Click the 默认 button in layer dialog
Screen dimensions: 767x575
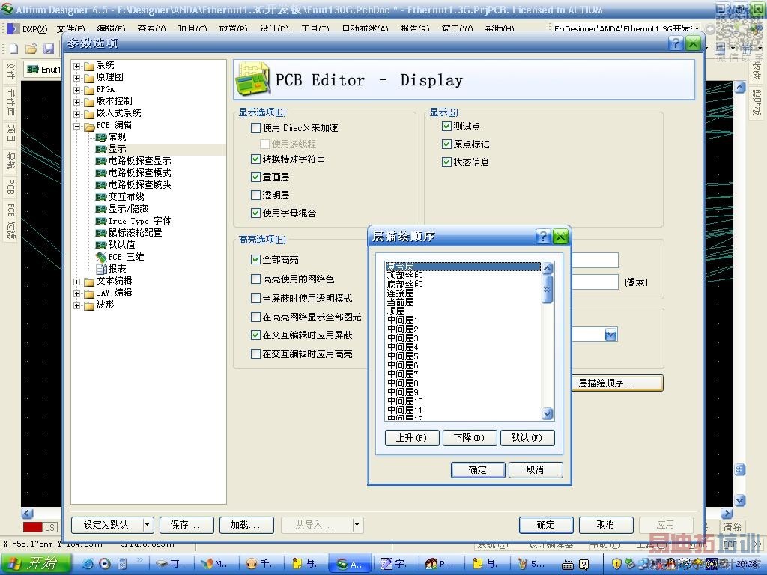coord(527,437)
